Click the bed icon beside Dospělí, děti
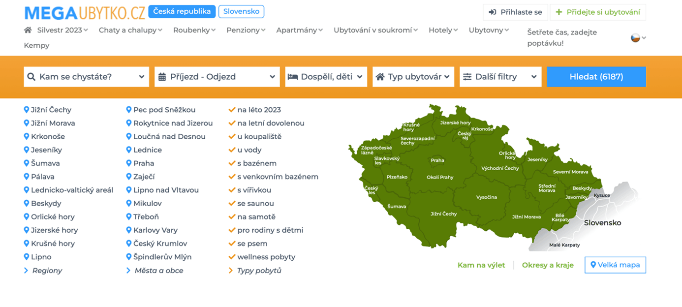This screenshot has width=682, height=307. 293,77
